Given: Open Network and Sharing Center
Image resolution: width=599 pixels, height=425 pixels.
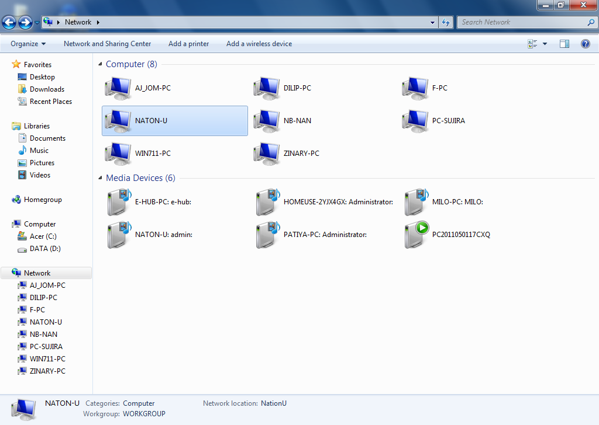Looking at the screenshot, I should (x=107, y=44).
